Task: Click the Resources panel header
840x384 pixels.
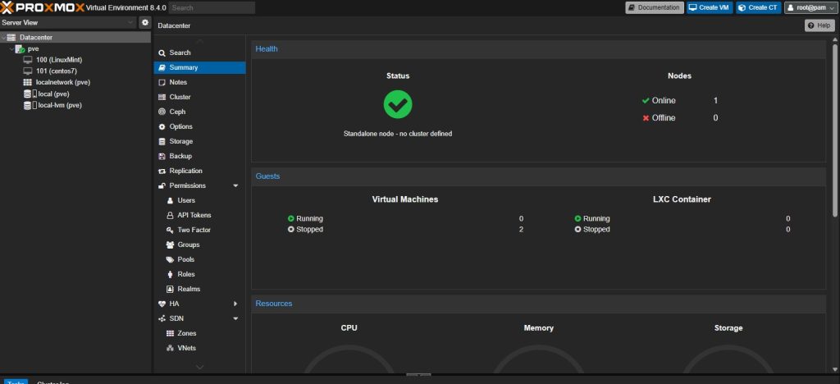Action: pos(538,304)
